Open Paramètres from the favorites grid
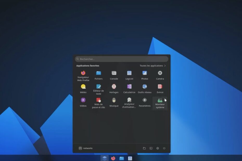This screenshot has width=242, height=161. tap(145, 100)
